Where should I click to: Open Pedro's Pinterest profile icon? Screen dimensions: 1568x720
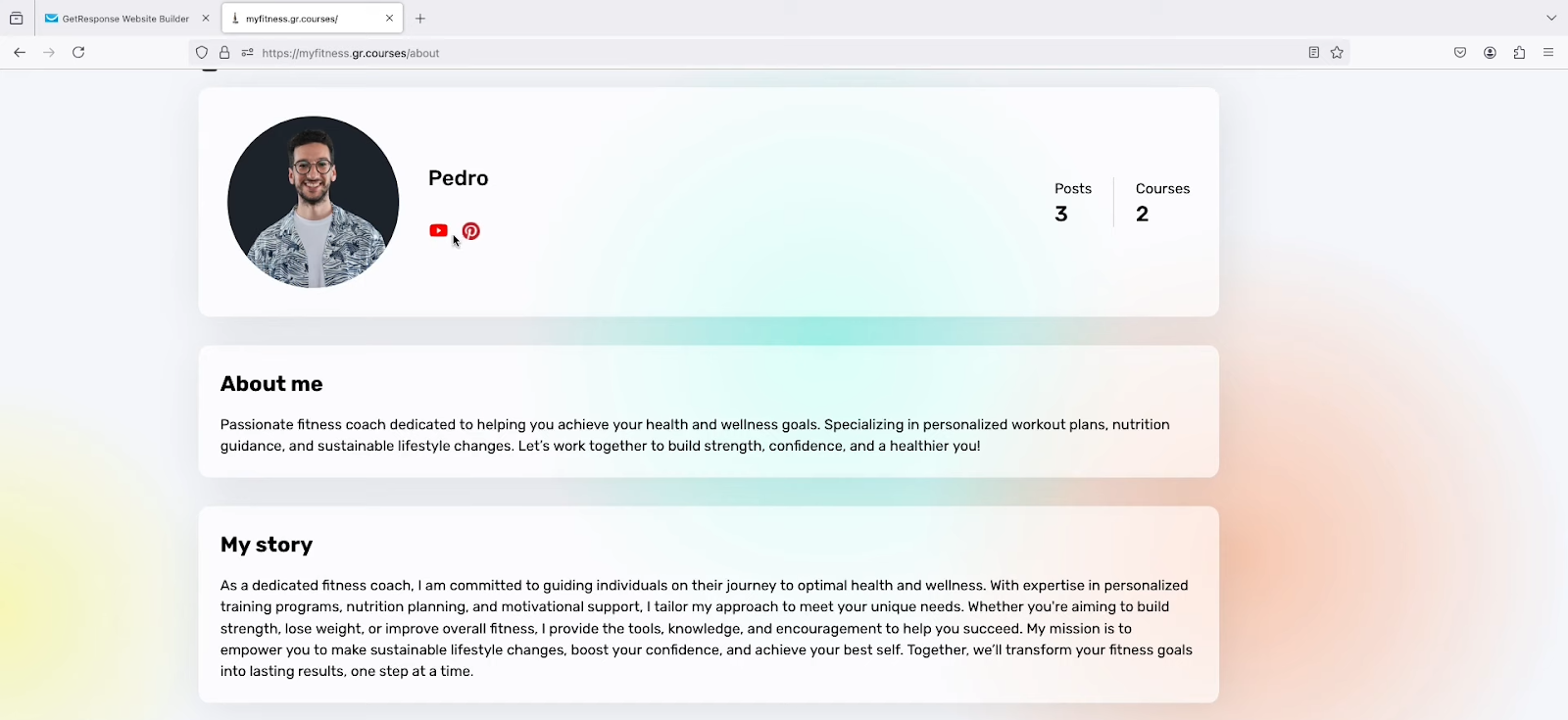coord(471,231)
